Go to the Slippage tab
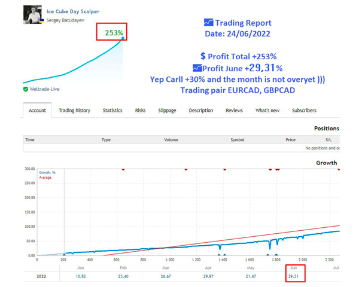Screen dimensions: 359x287 [167, 111]
